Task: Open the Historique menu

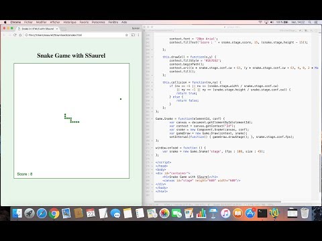Action: (70, 22)
